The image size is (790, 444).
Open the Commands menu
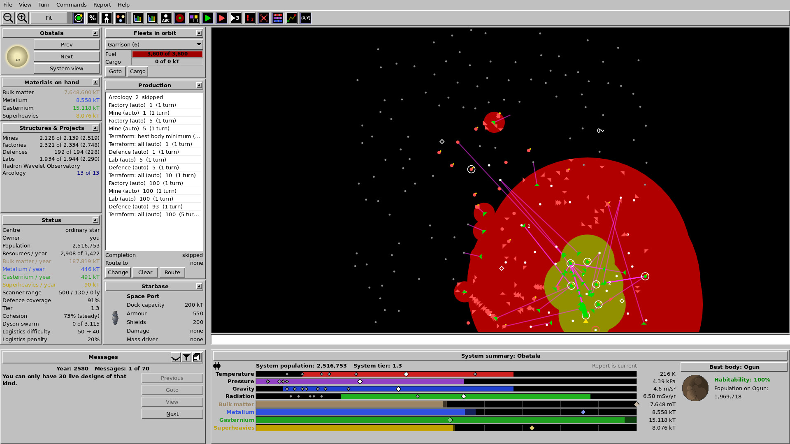point(72,5)
